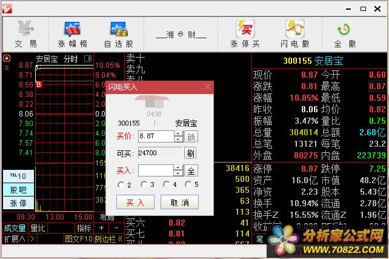Select the radio option 4

point(166,184)
